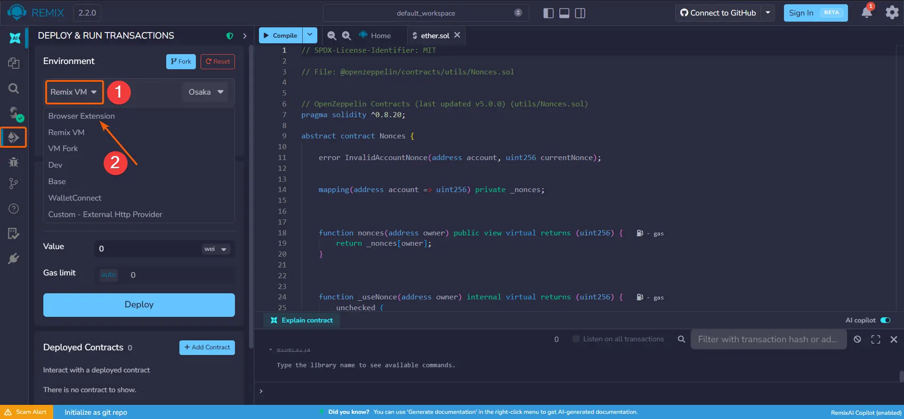The width and height of the screenshot is (904, 419).
Task: Open the Solidity compiler sidebar icon
Action: (16, 113)
